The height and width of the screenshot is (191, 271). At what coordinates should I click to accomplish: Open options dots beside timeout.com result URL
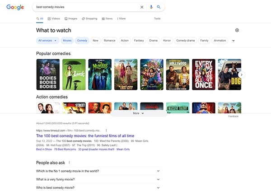[106, 130]
